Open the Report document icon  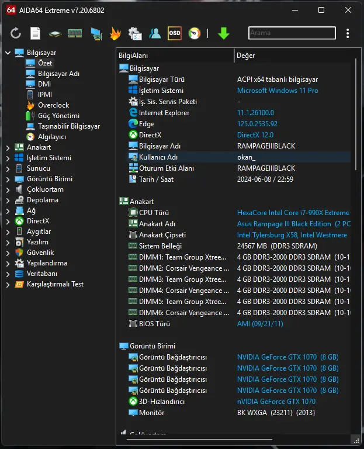[x=35, y=33]
